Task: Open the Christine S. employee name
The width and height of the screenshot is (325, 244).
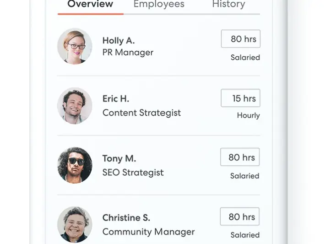Action: (x=126, y=218)
